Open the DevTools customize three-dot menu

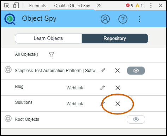(x=151, y=5)
